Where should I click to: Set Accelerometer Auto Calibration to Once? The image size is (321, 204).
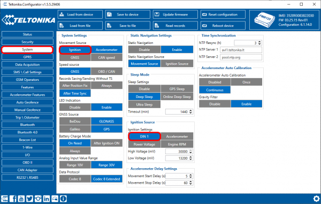(247, 82)
